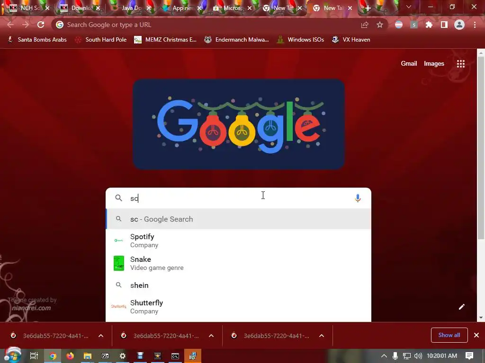Open the VX Heaven bookmark
Screen dimensions: 485x363
click(x=351, y=40)
